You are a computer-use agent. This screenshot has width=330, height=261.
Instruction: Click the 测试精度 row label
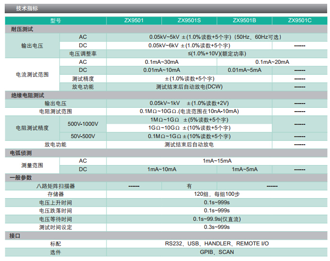point(83,78)
